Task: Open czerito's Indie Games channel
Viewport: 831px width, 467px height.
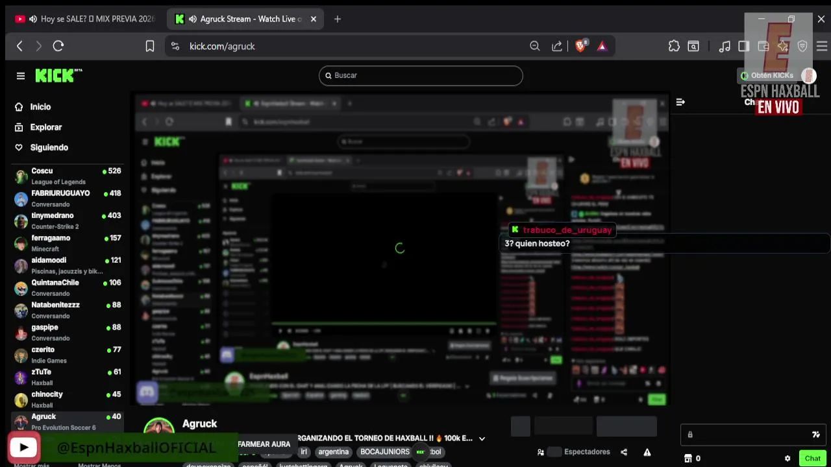Action: (68, 355)
